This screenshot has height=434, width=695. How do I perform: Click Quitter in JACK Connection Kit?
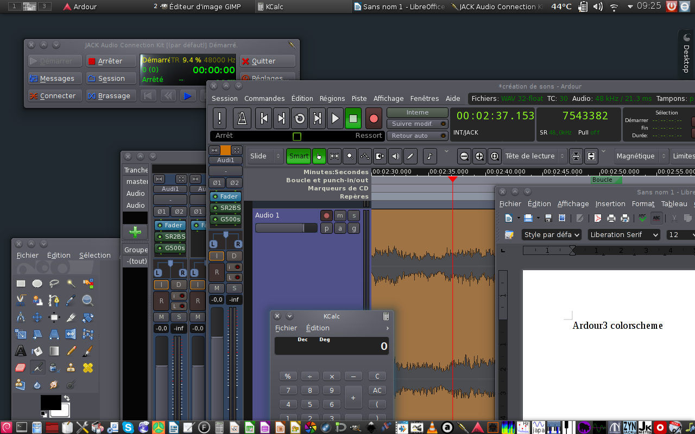click(268, 61)
